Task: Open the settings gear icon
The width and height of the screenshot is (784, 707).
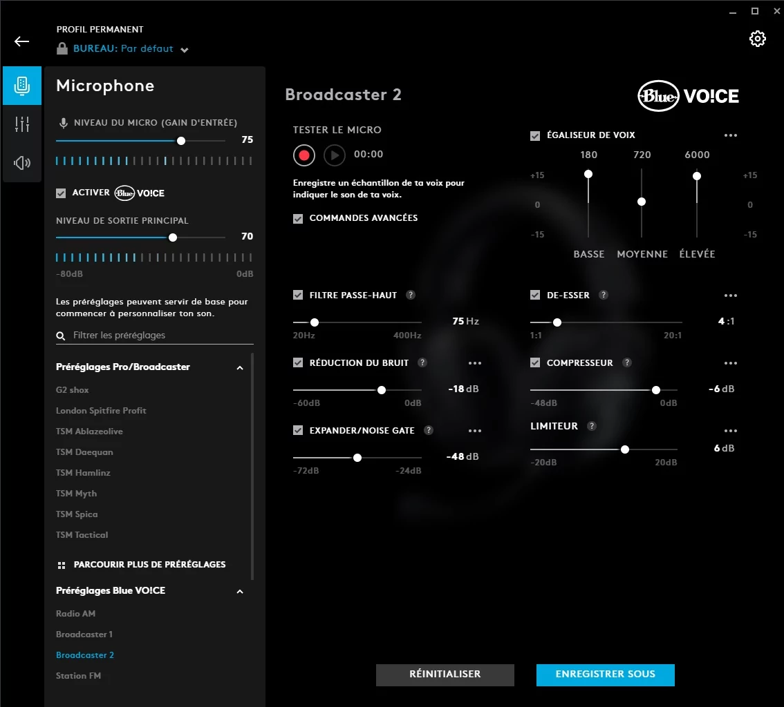Action: tap(757, 39)
